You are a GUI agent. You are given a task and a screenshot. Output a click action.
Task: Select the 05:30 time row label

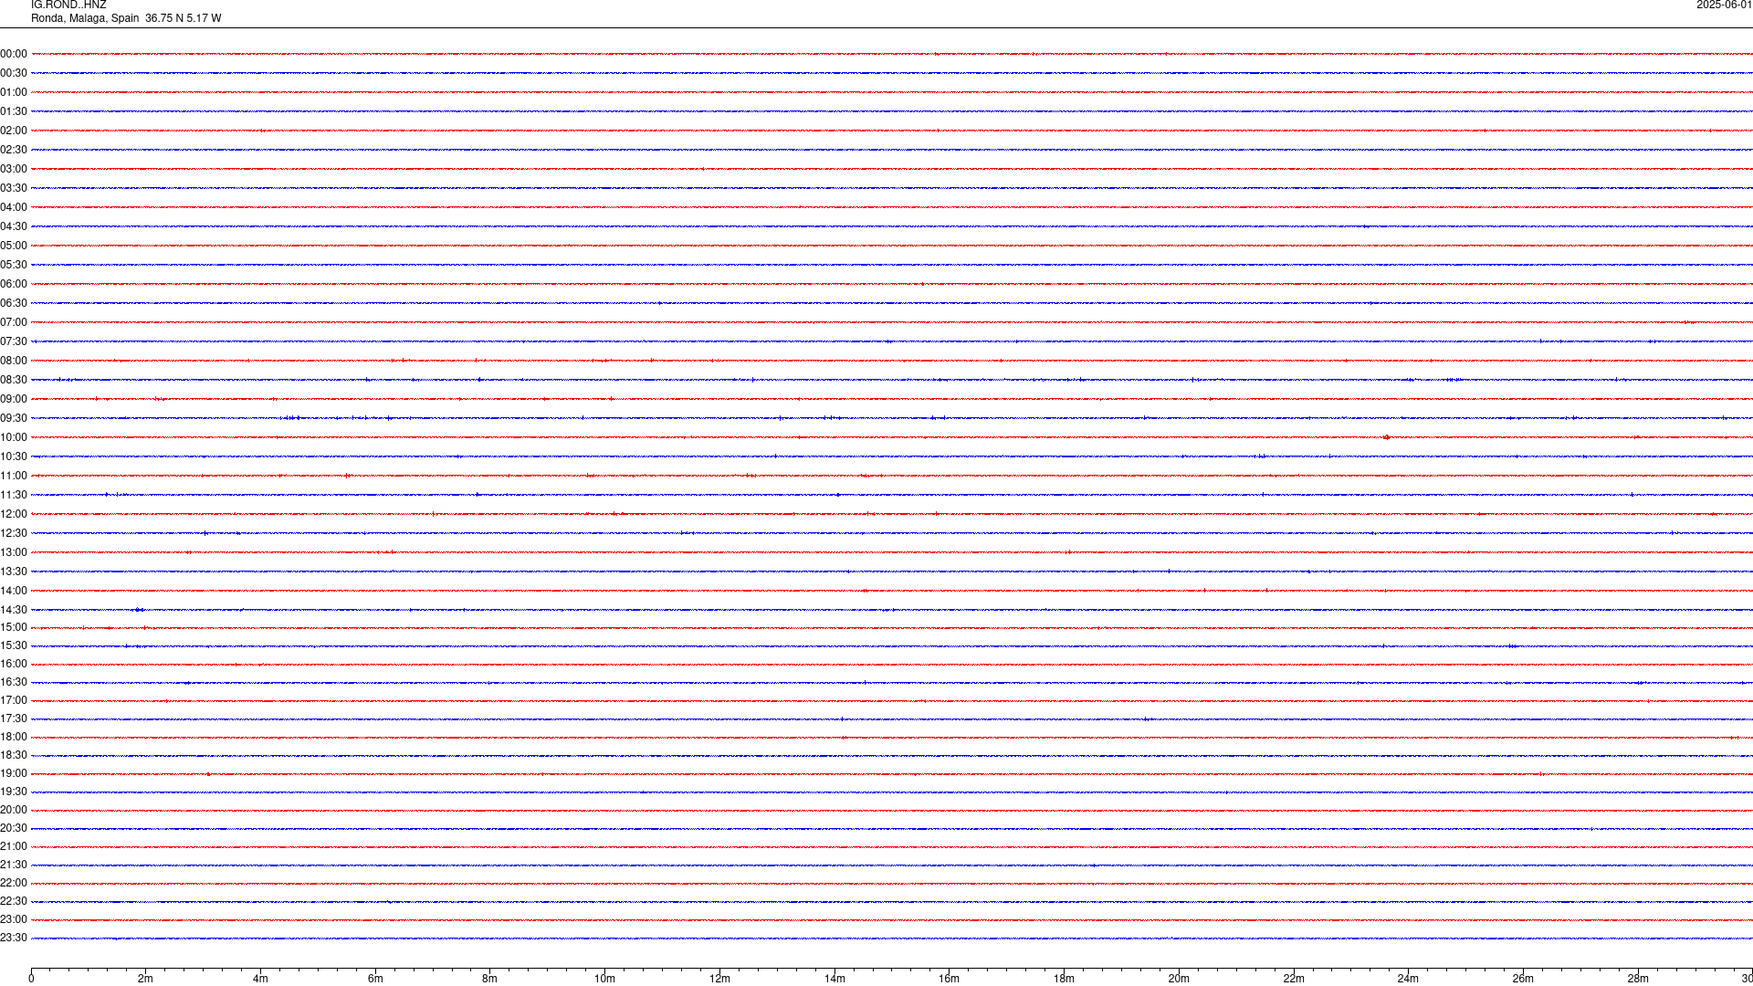click(14, 265)
